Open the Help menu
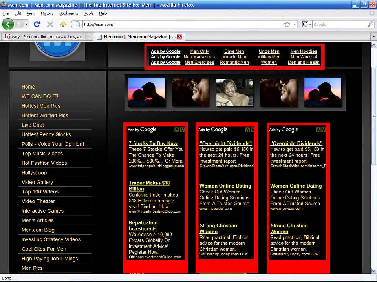The height and width of the screenshot is (282, 377). click(x=103, y=13)
